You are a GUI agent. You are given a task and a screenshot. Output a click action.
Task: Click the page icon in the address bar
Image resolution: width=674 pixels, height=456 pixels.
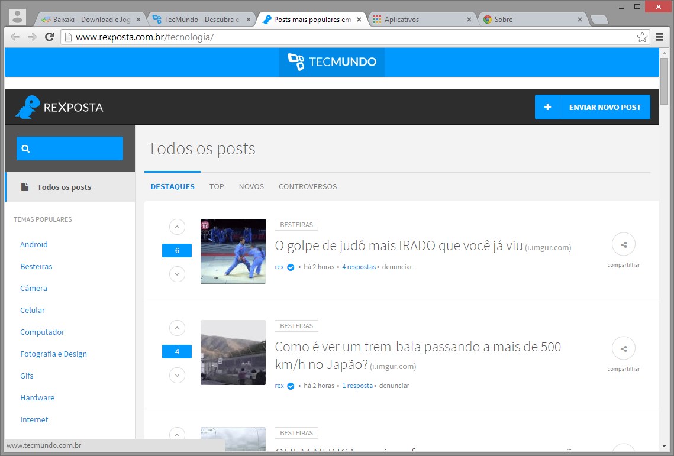click(68, 37)
